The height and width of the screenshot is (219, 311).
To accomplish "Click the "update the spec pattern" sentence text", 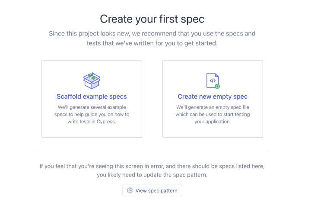I will pos(152,175).
